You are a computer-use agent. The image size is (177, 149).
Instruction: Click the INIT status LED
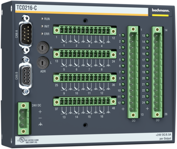pyautogui.click(x=42, y=26)
